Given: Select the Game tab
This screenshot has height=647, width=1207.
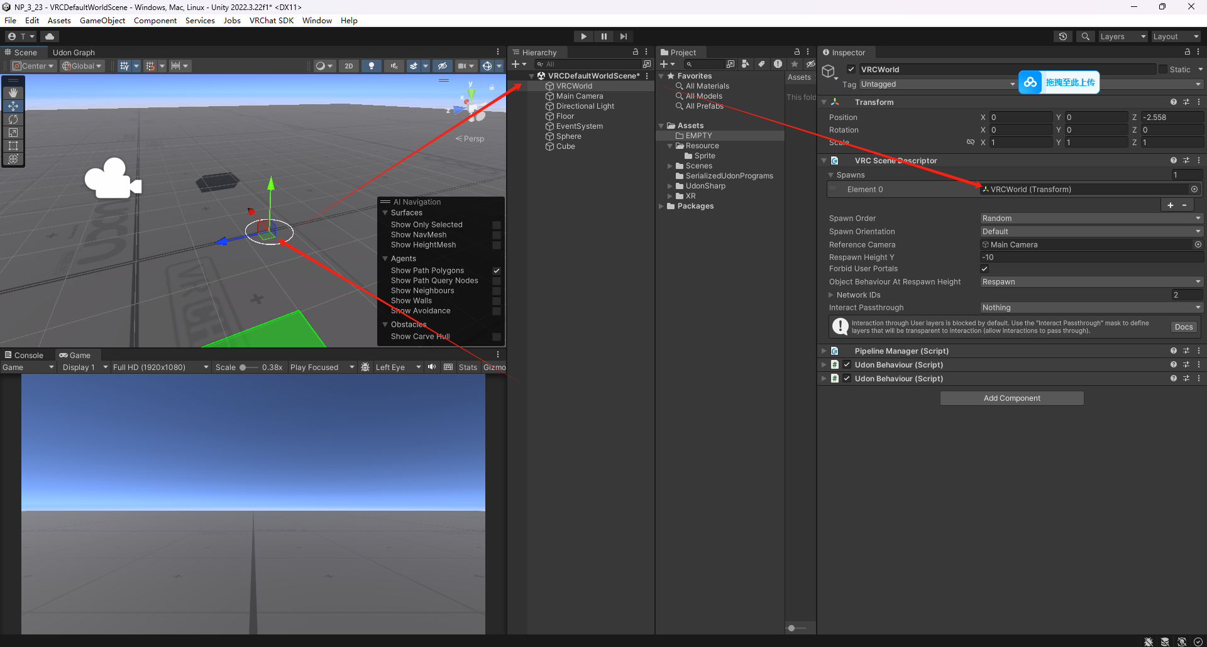Looking at the screenshot, I should tap(75, 356).
